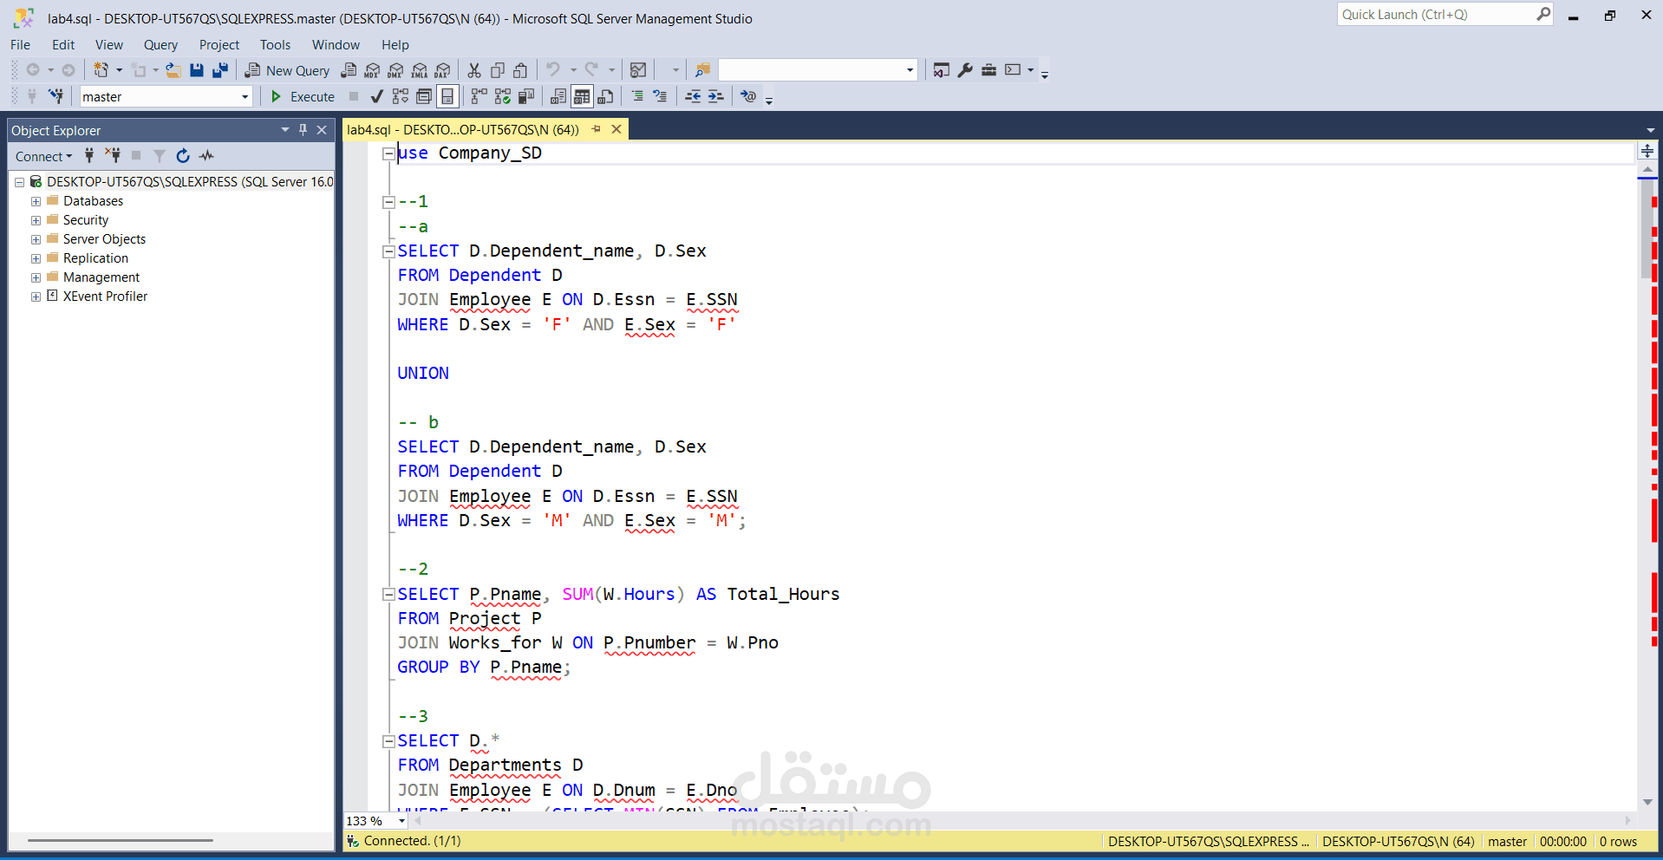The height and width of the screenshot is (860, 1663).
Task: Open the View menu
Action: point(109,45)
